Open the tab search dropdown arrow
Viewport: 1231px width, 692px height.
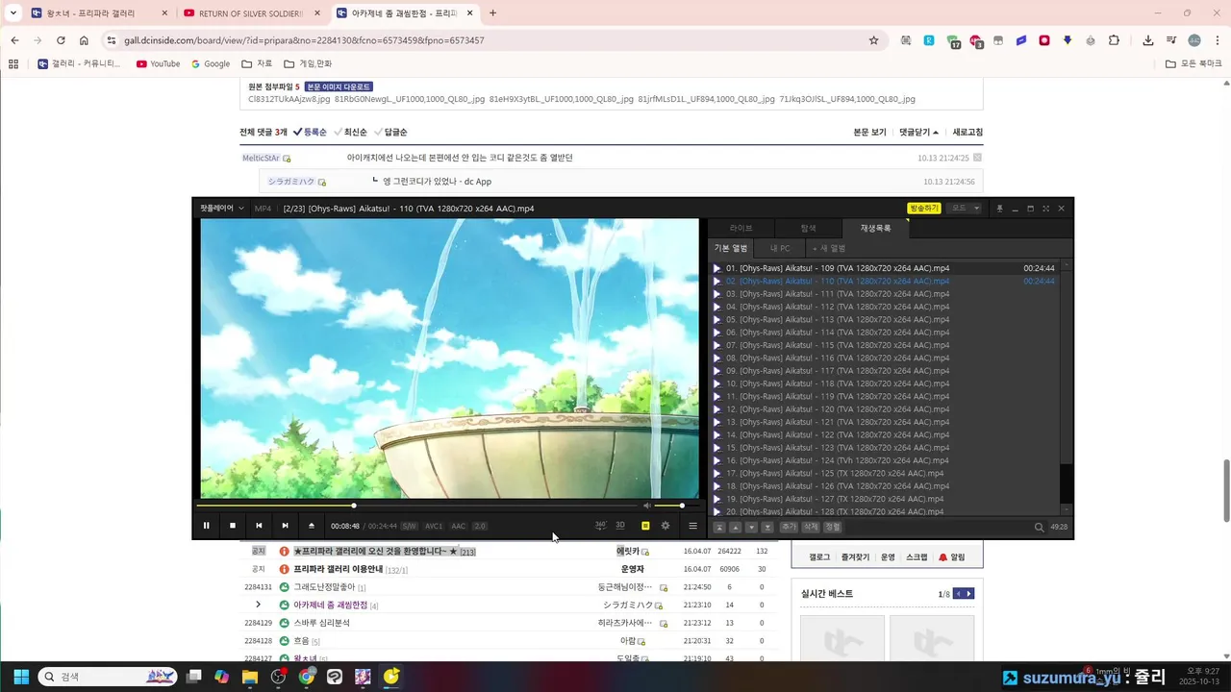click(13, 12)
